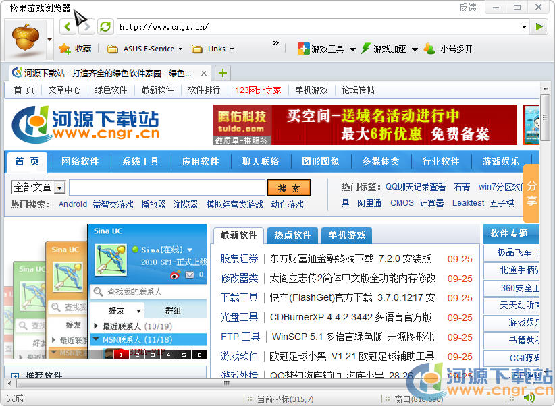
Task: Click the acorn browser logo button
Action: [x=26, y=38]
